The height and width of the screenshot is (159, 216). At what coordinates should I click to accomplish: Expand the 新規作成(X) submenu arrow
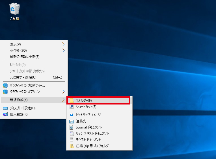[63, 100]
